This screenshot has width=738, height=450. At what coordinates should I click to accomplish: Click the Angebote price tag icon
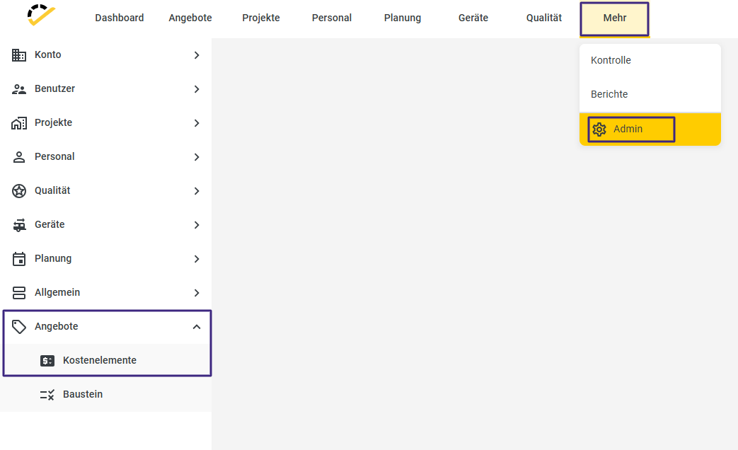point(19,327)
